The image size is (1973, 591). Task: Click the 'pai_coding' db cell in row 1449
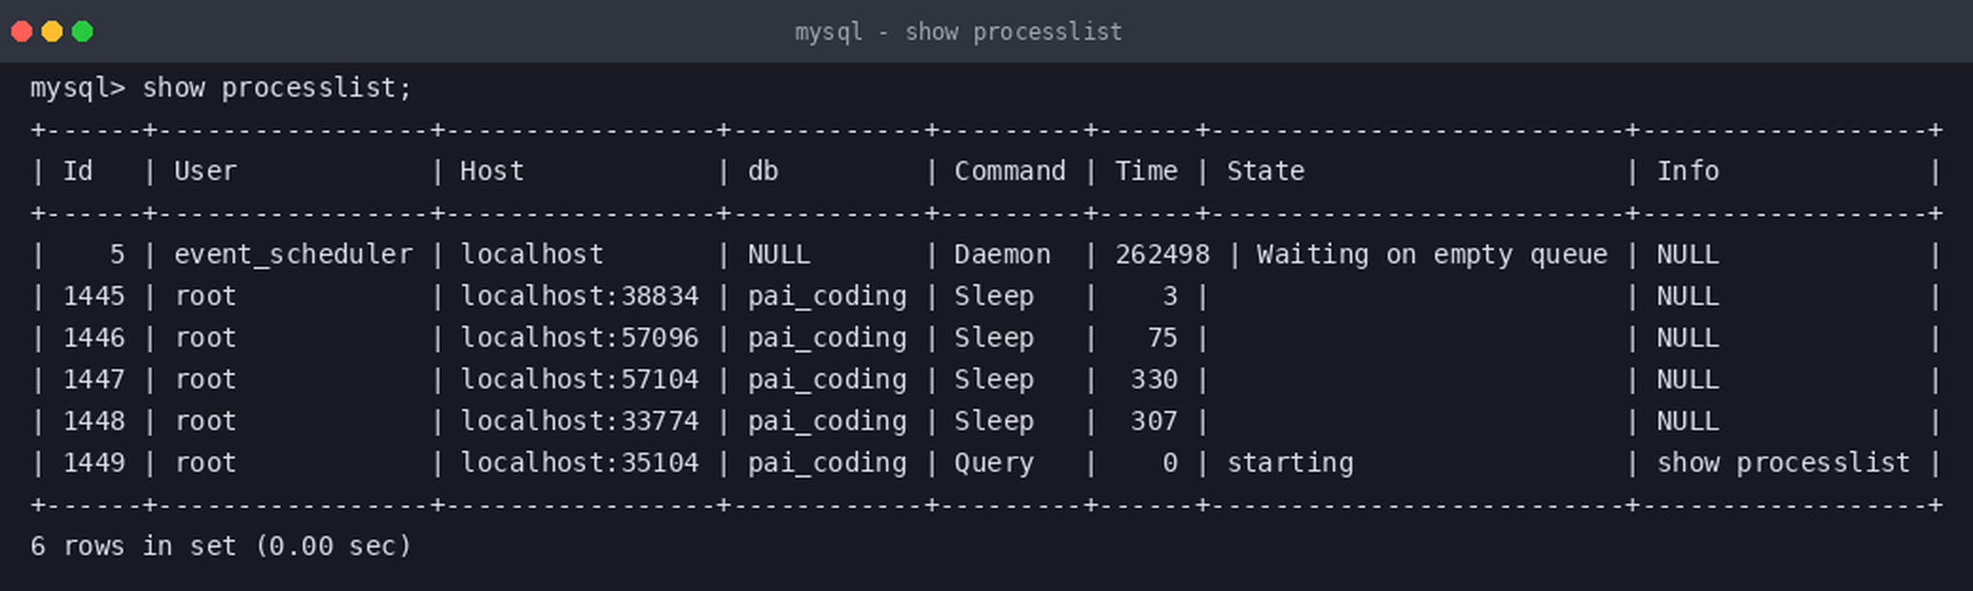point(827,464)
